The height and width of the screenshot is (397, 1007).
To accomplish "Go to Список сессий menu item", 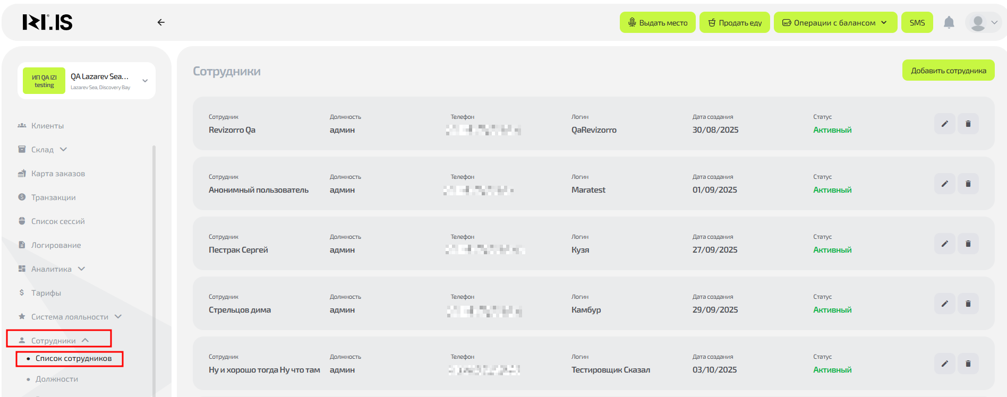I will pyautogui.click(x=58, y=221).
